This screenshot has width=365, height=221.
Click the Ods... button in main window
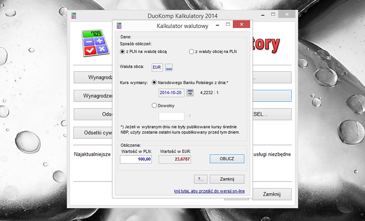tap(93, 114)
